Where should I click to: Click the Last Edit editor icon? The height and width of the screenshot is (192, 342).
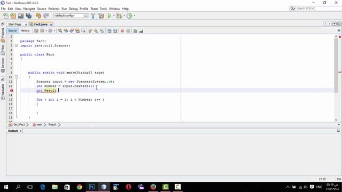36,31
